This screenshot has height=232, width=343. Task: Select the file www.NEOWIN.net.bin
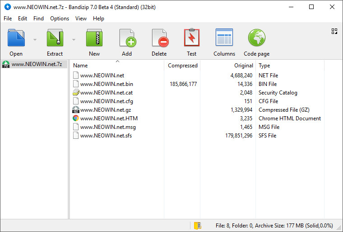pyautogui.click(x=107, y=84)
